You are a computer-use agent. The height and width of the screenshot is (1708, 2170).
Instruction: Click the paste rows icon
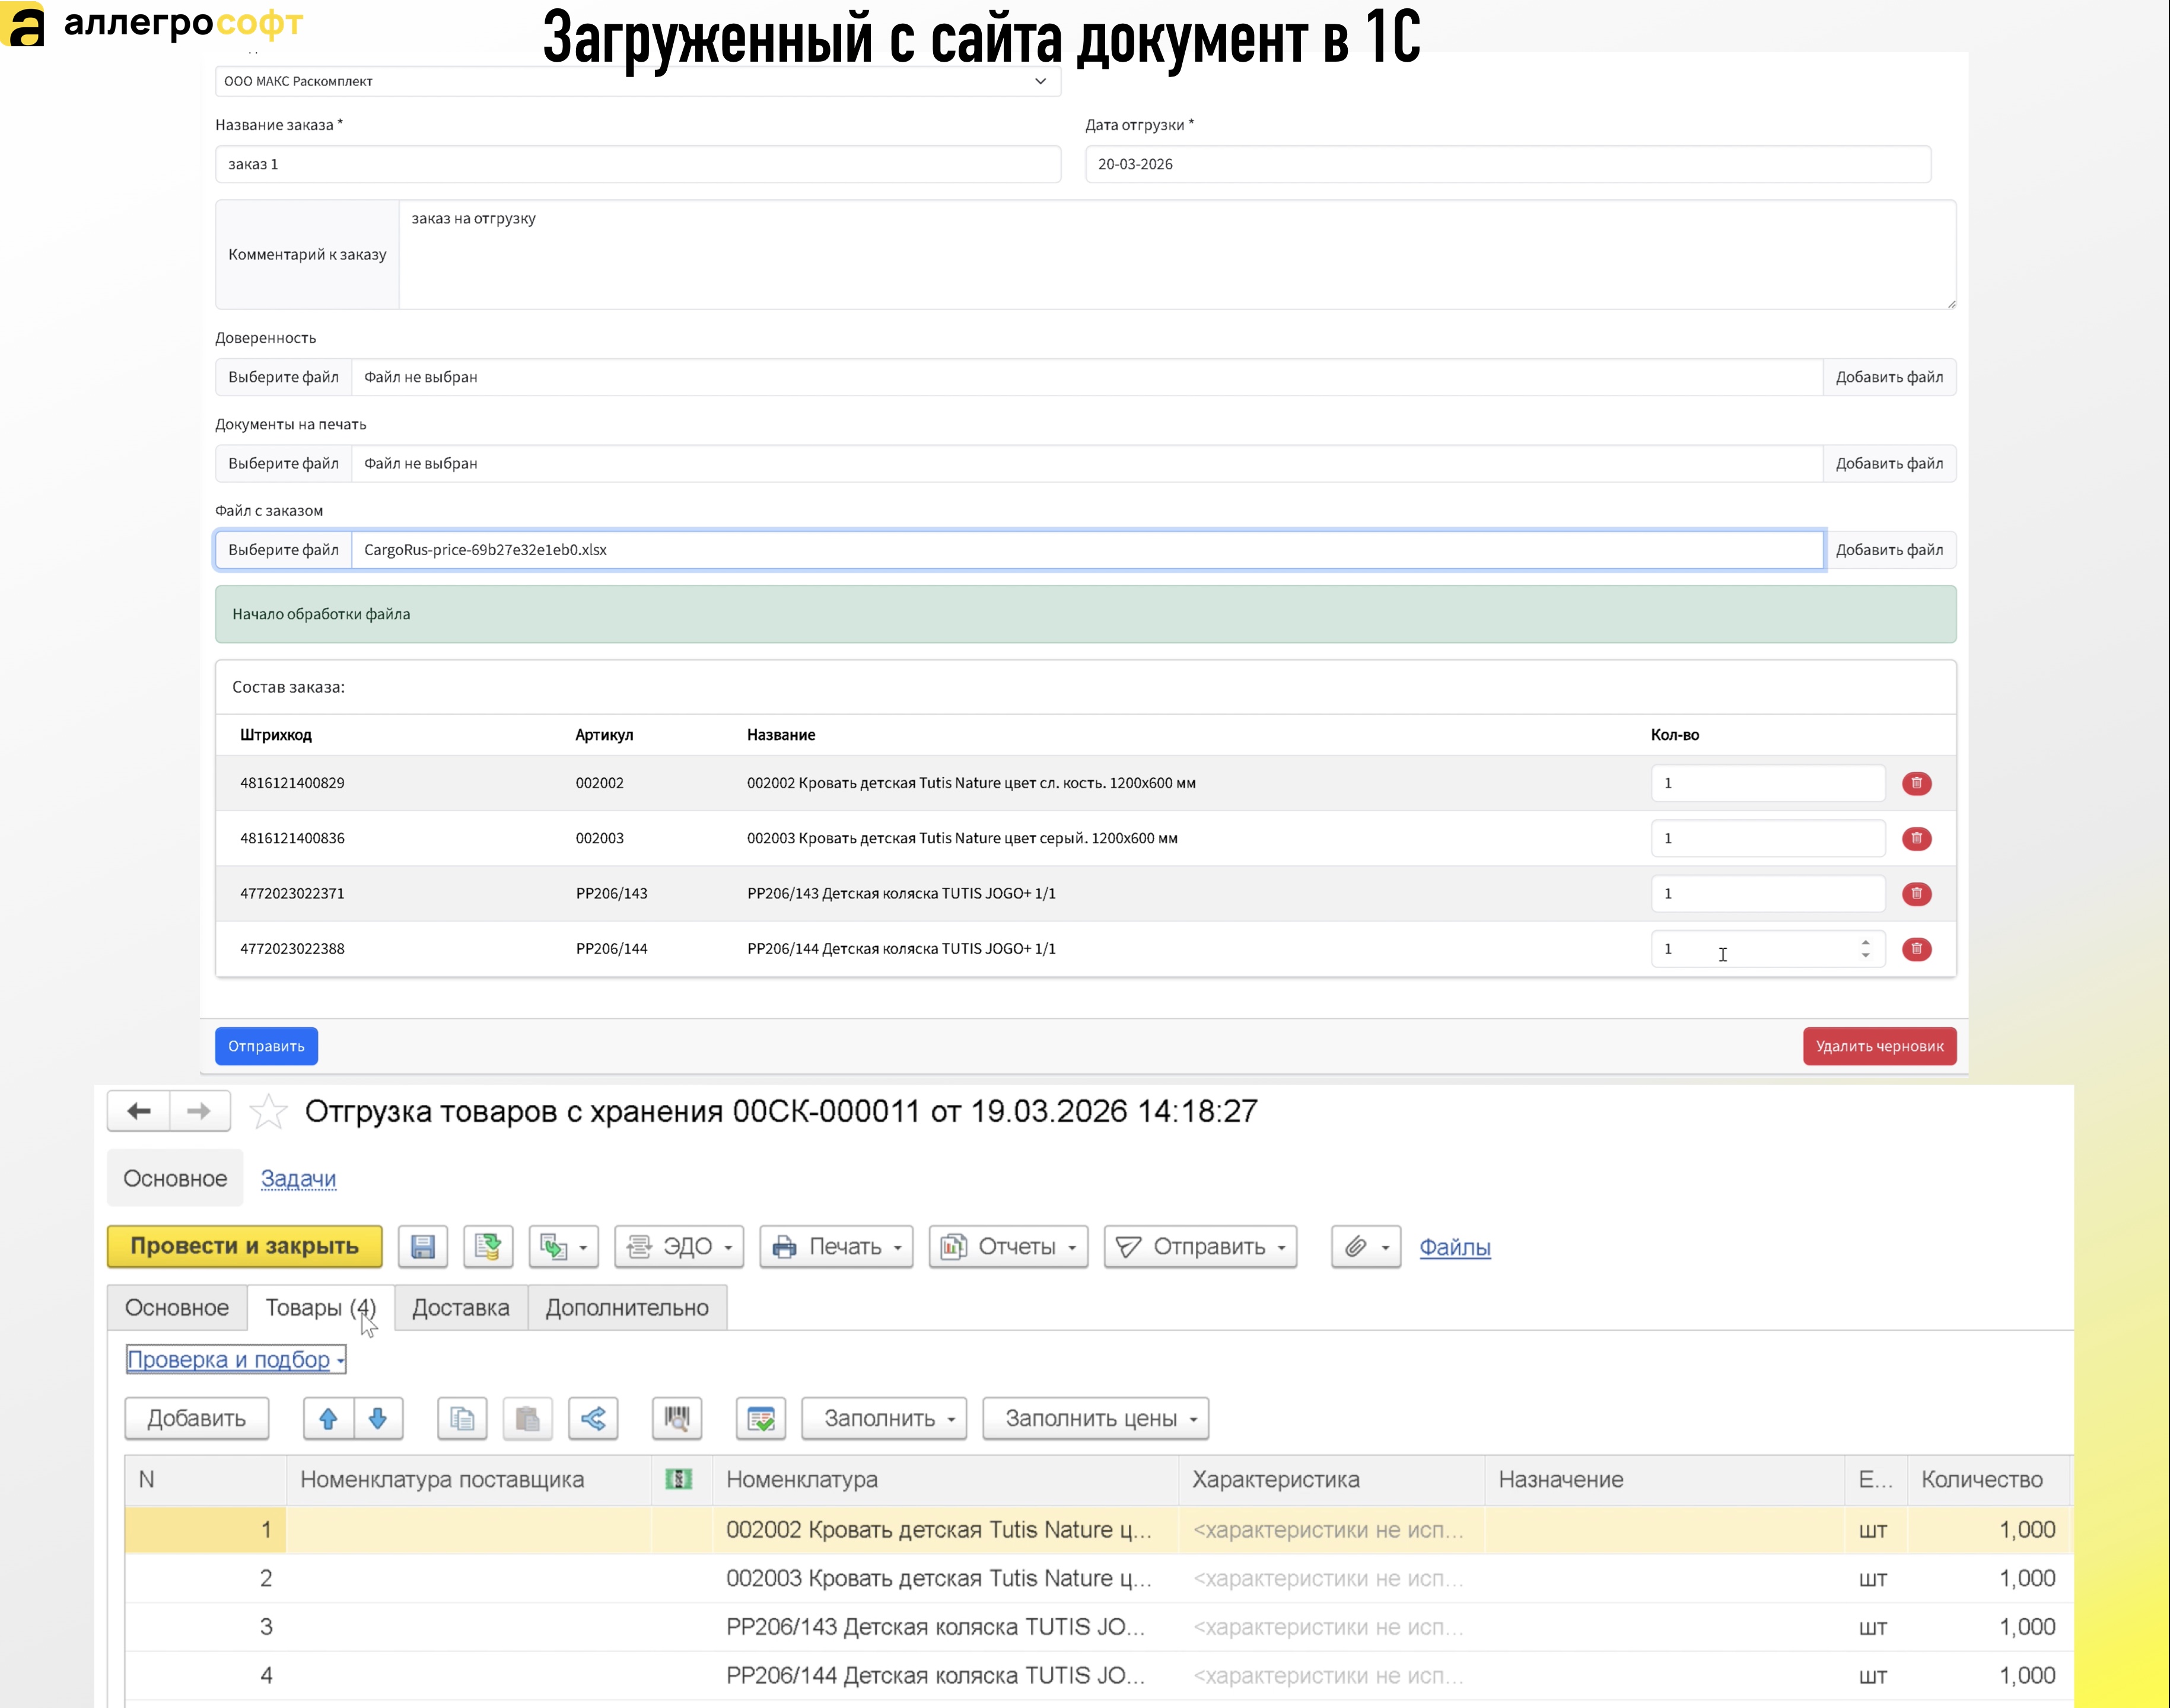(528, 1419)
